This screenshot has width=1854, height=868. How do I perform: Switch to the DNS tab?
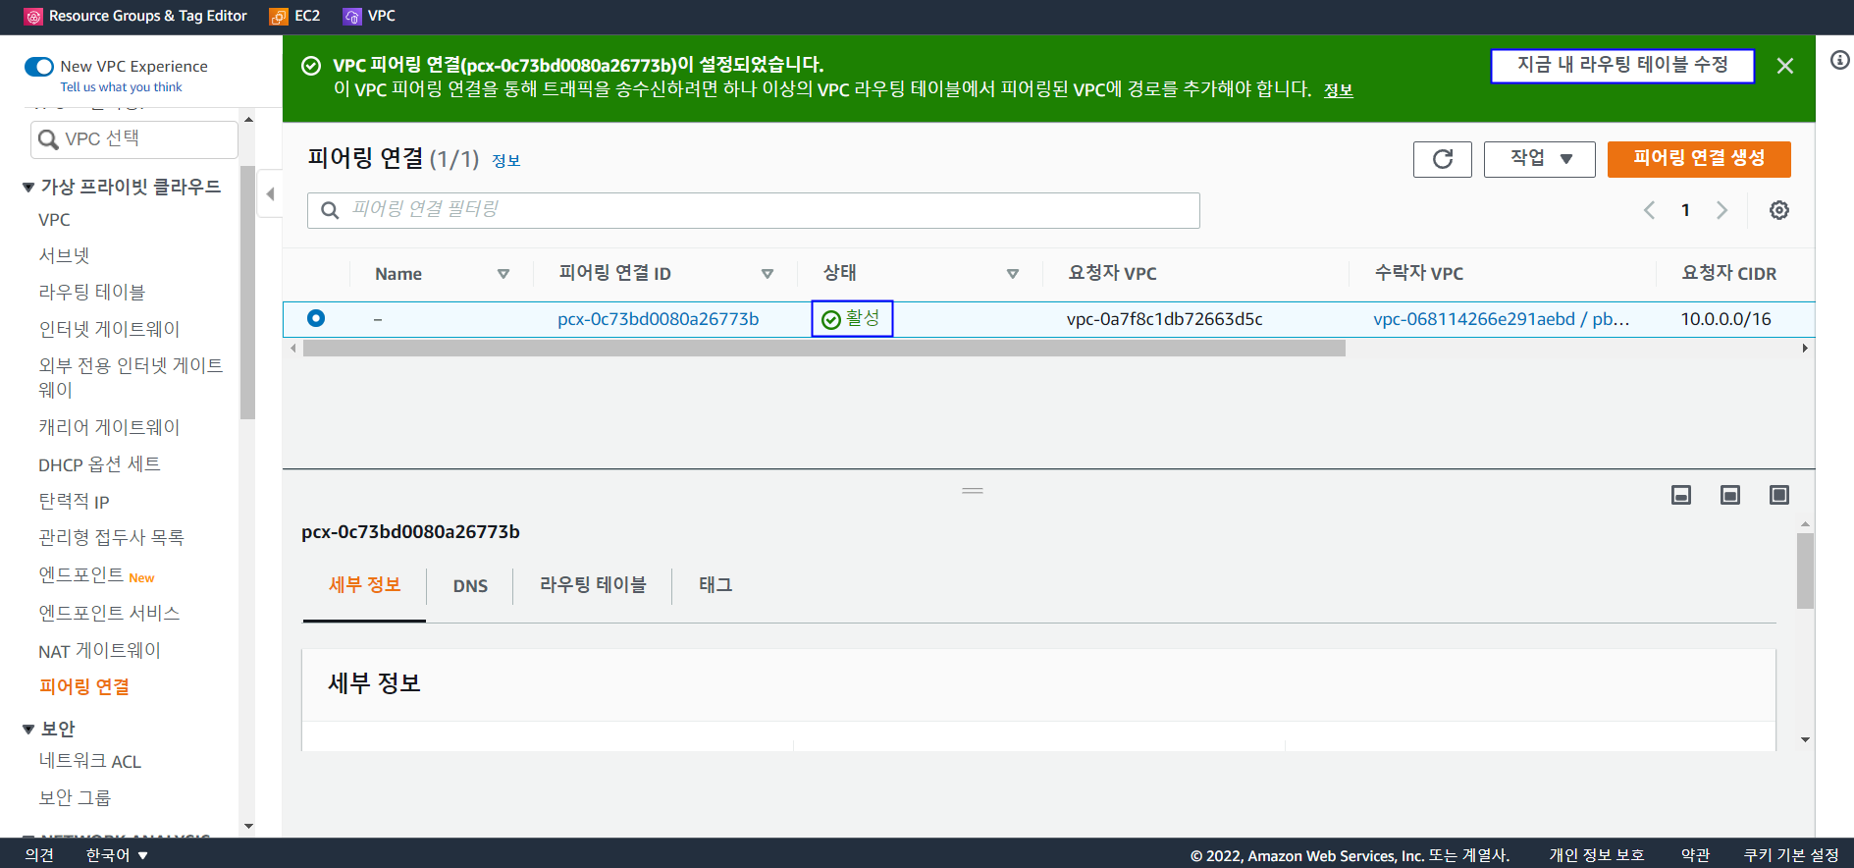tap(470, 586)
